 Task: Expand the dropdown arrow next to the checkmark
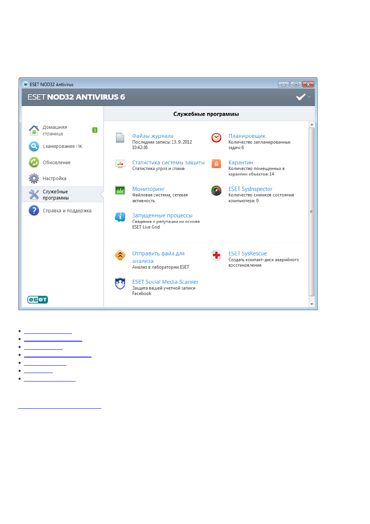pos(309,97)
